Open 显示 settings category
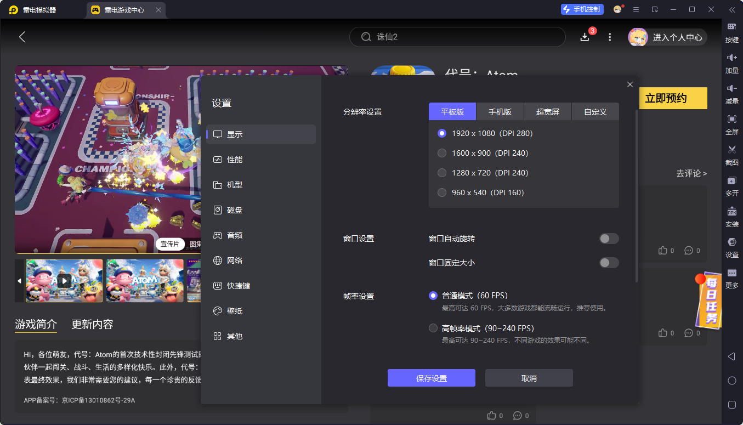 click(261, 134)
